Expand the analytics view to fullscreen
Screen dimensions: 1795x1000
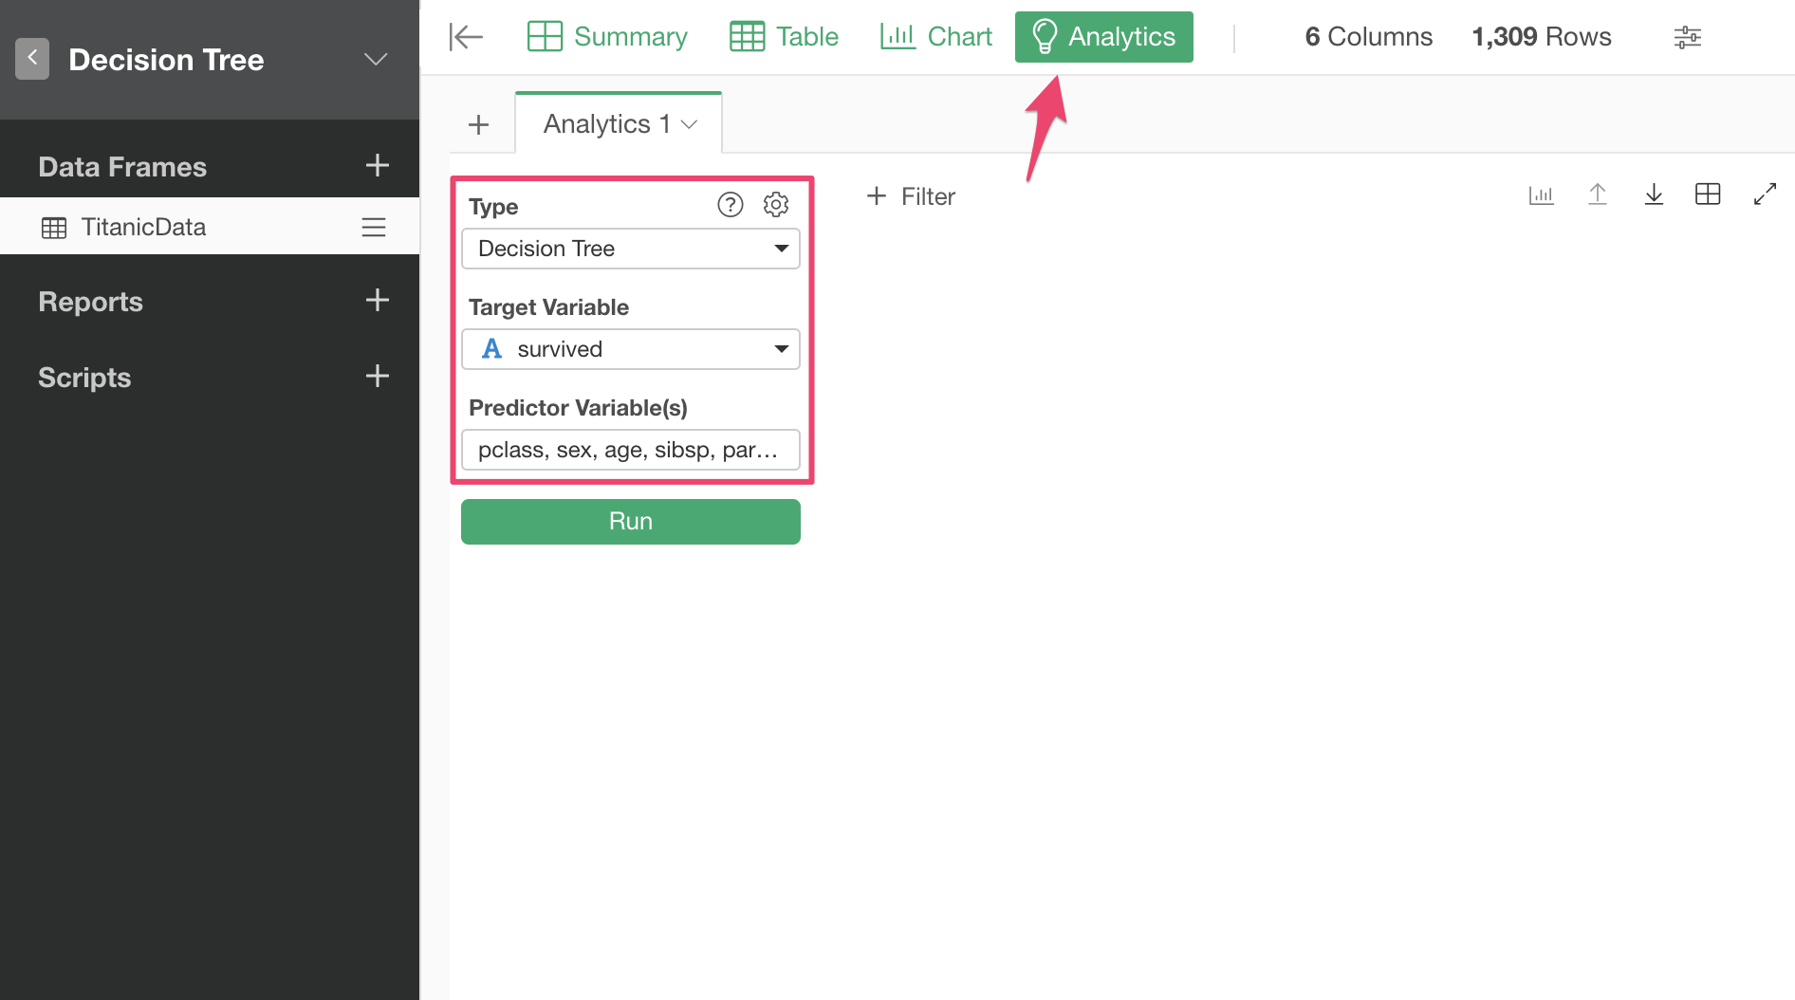[x=1765, y=195]
